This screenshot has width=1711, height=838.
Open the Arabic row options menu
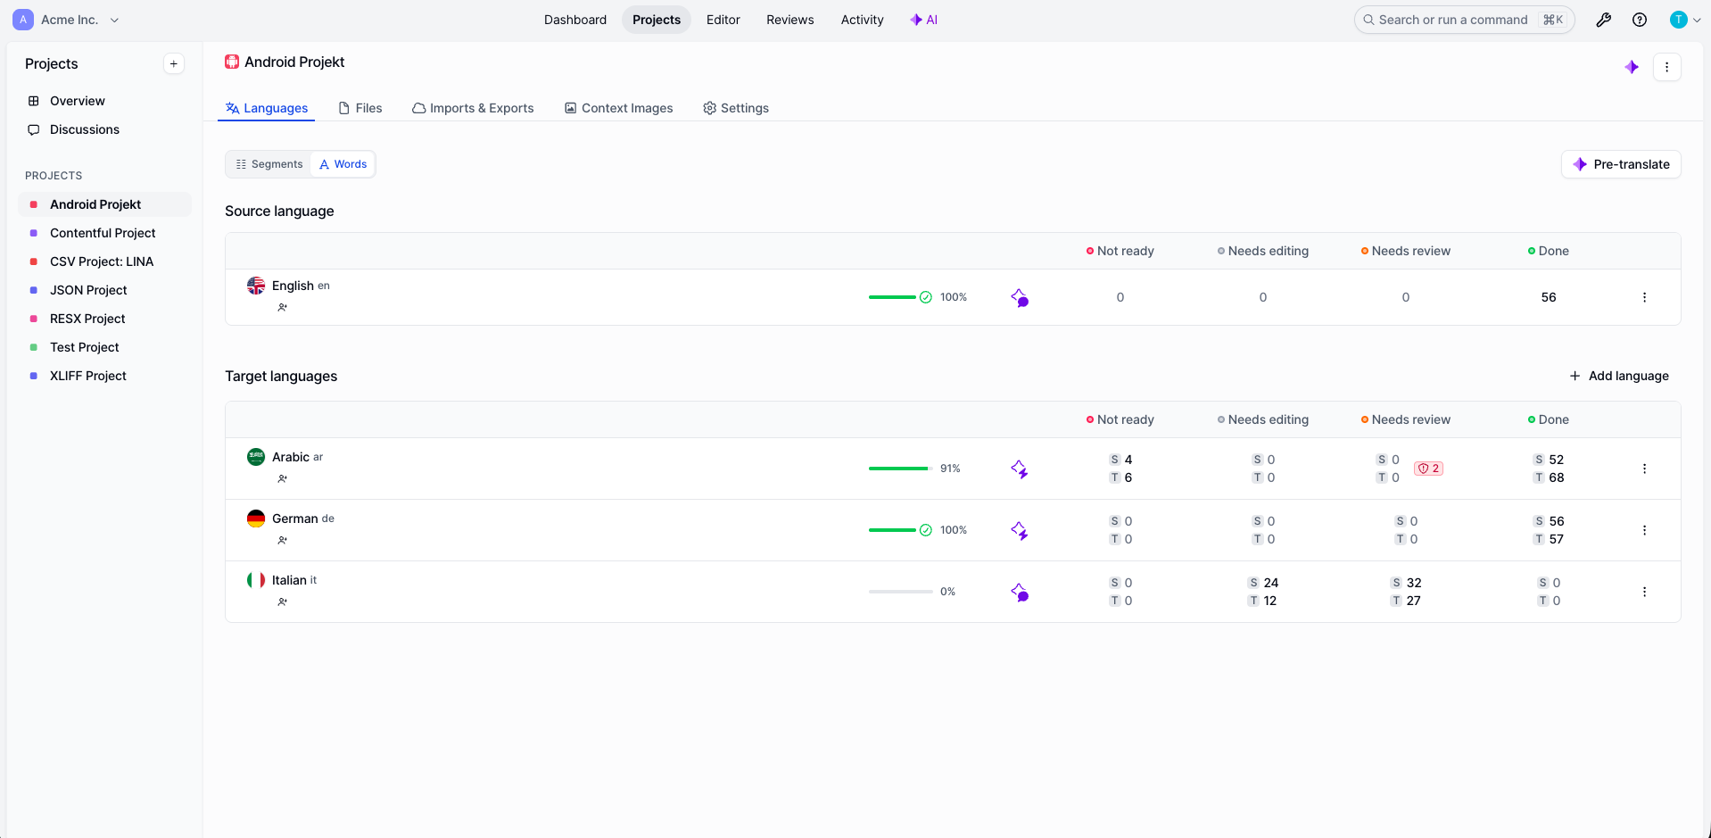click(x=1644, y=469)
